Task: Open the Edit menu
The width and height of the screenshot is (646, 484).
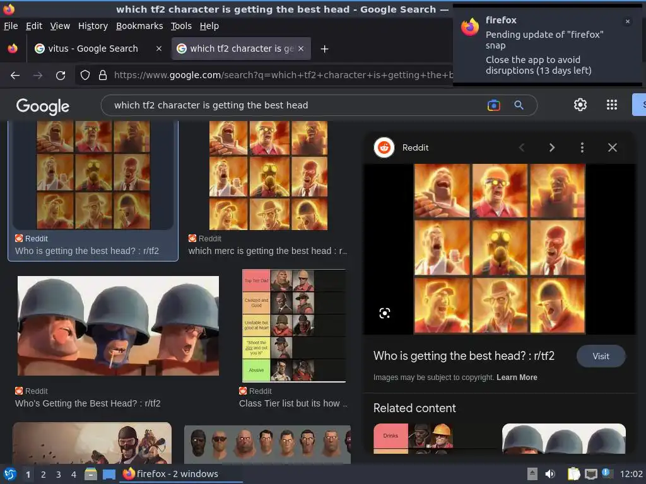Action: click(x=34, y=26)
